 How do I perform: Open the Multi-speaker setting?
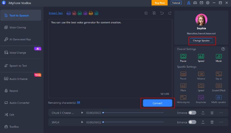pyautogui.click(x=219, y=99)
